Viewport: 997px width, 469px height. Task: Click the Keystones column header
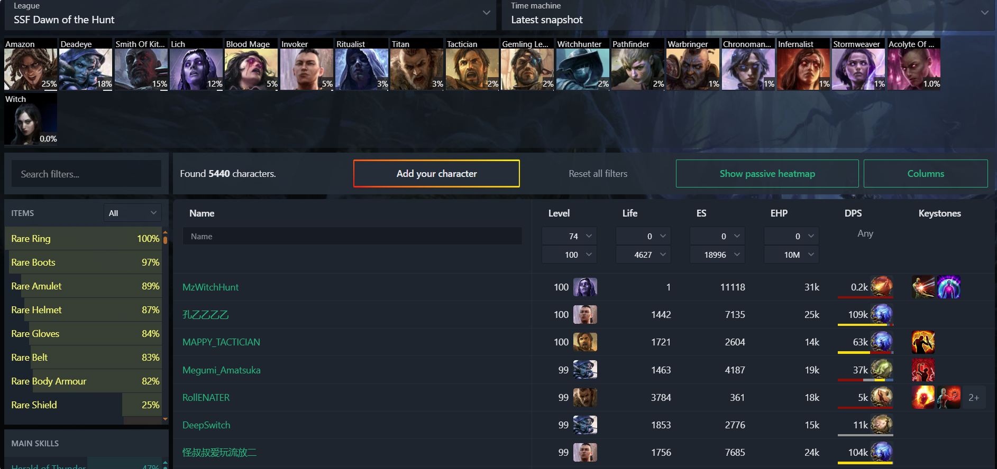pos(939,213)
